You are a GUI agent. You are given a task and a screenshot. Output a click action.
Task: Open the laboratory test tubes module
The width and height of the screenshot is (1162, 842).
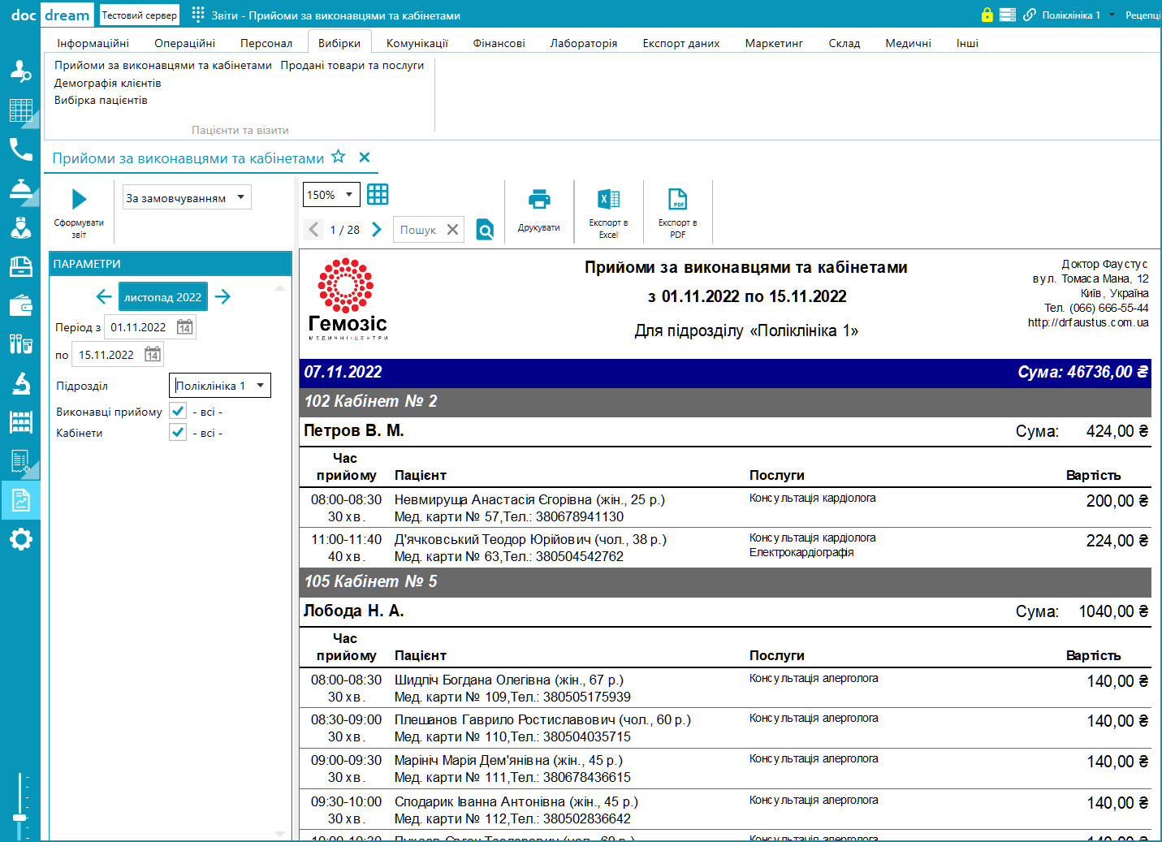click(20, 344)
